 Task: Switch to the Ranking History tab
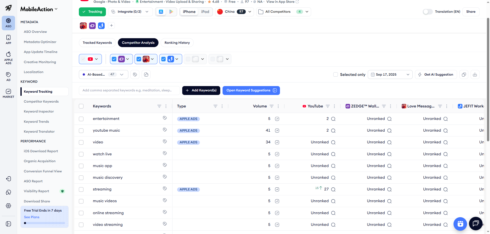(x=177, y=43)
